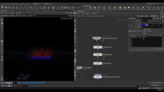Toggle the Preserve Group checkbox
Screen dimensions: 164x92
pos(142,29)
